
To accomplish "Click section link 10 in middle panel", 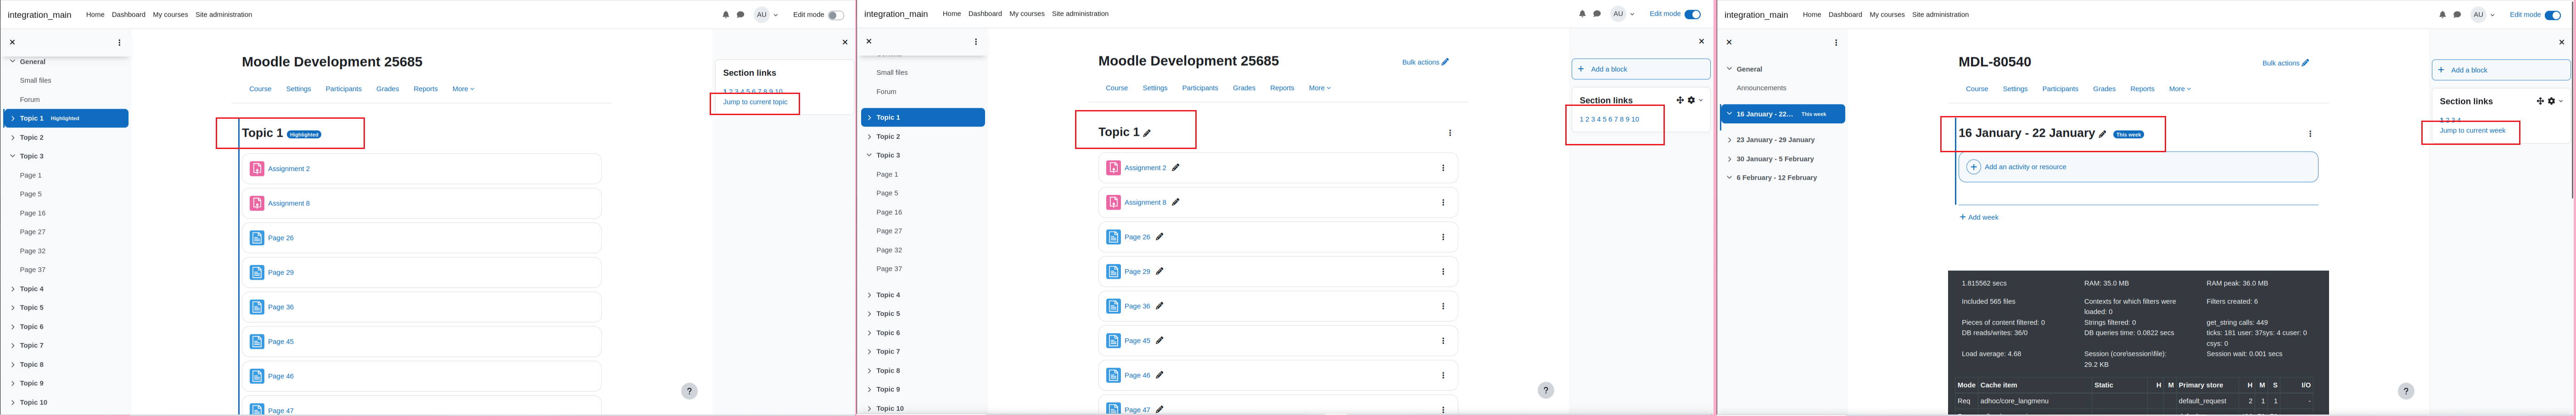I will pyautogui.click(x=1635, y=119).
